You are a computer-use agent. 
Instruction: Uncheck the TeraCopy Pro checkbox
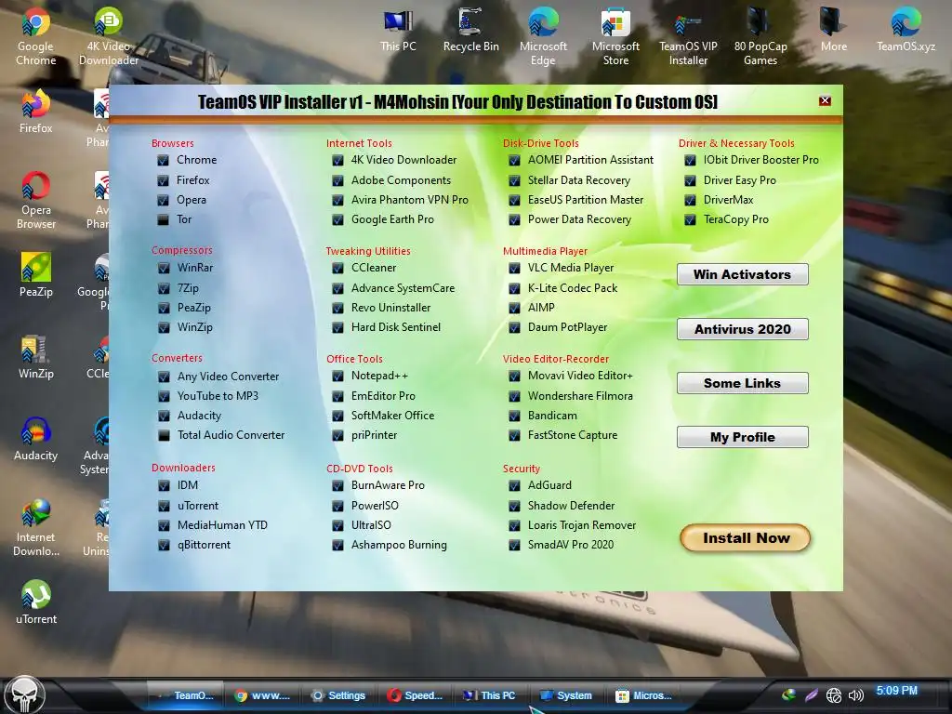click(690, 219)
